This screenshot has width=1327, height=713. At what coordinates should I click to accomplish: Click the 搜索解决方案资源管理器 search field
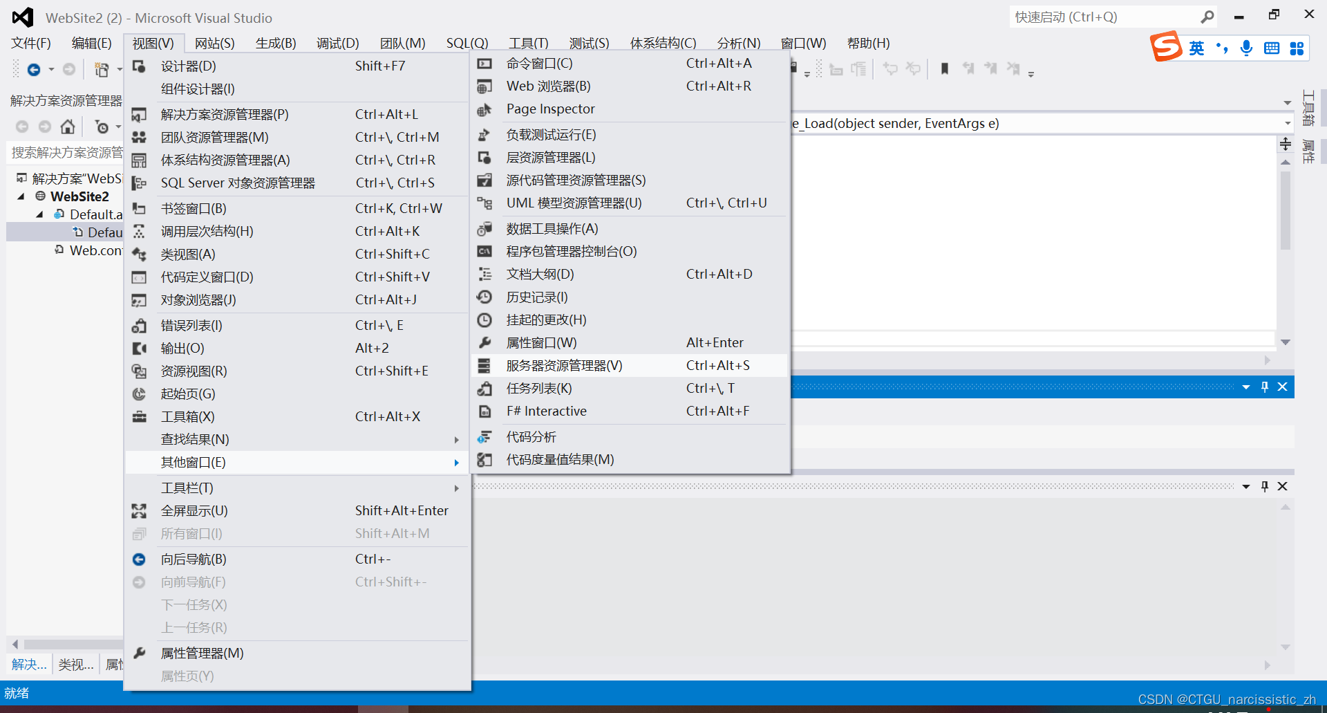click(66, 152)
